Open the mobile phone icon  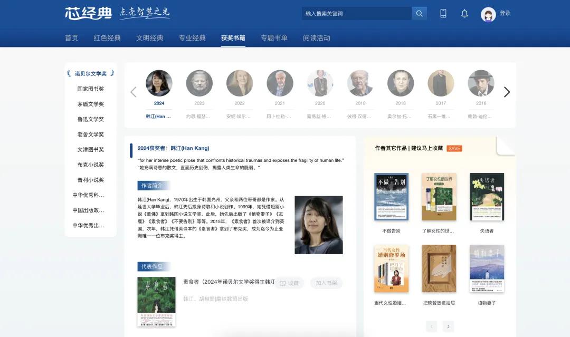point(443,14)
